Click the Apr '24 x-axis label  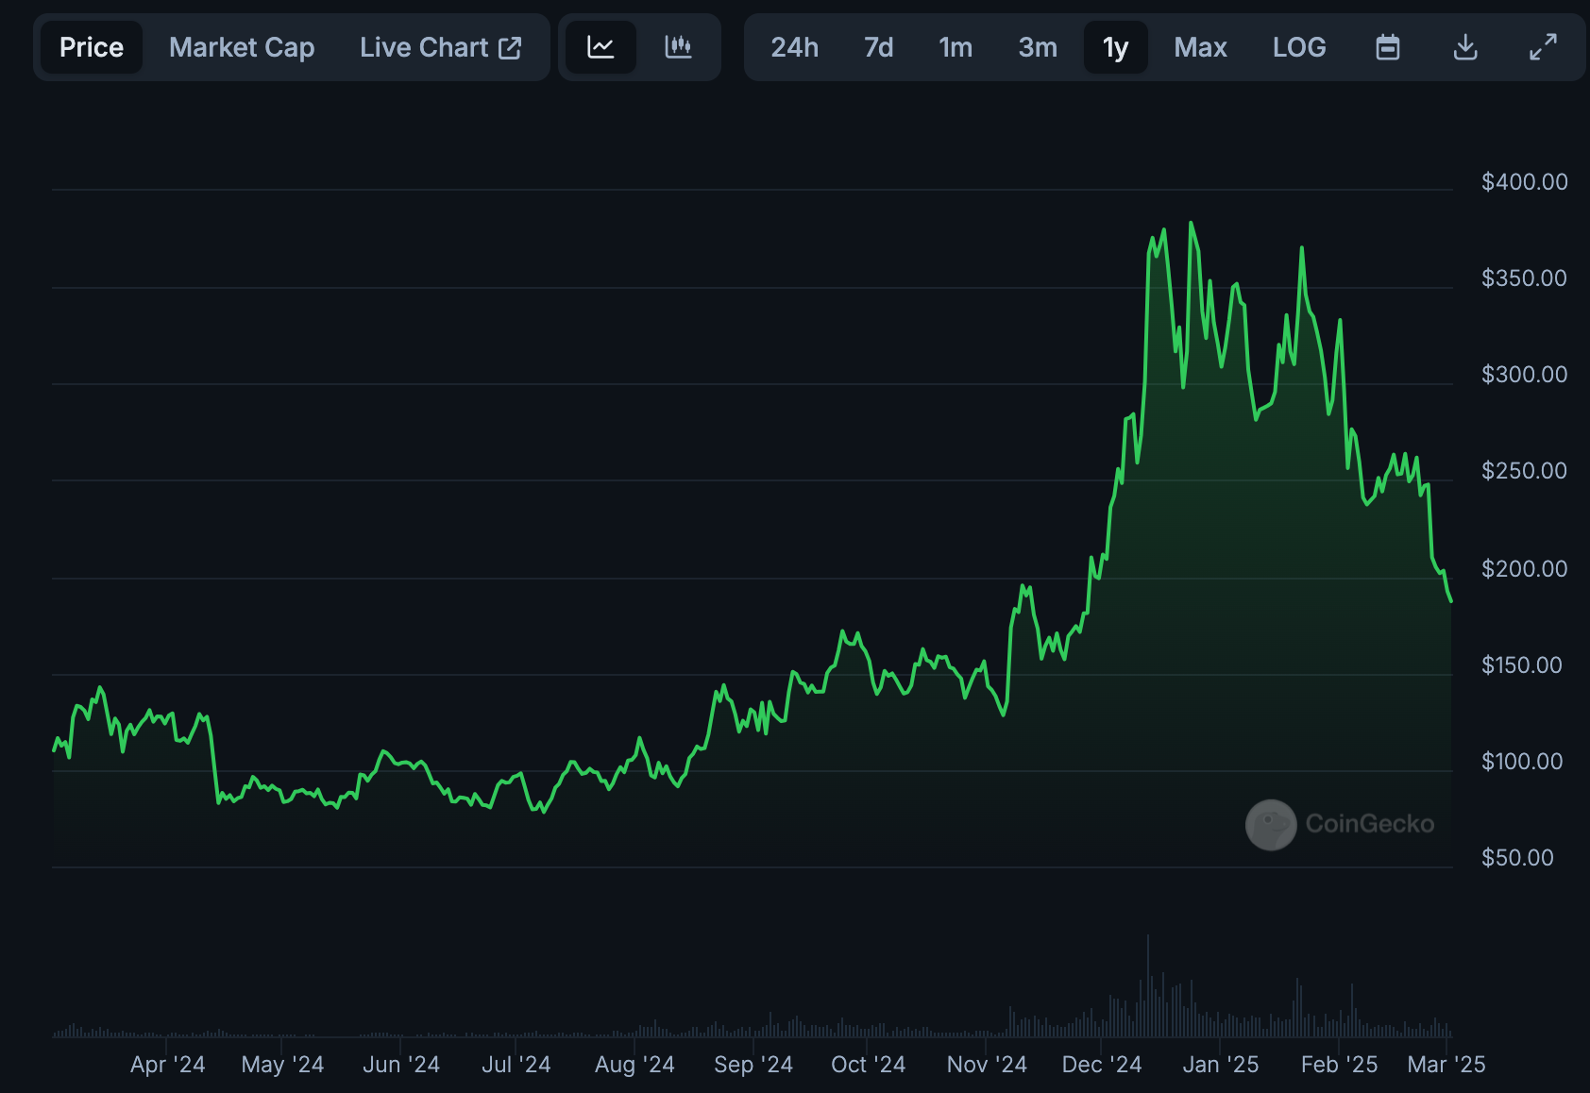tap(167, 1065)
